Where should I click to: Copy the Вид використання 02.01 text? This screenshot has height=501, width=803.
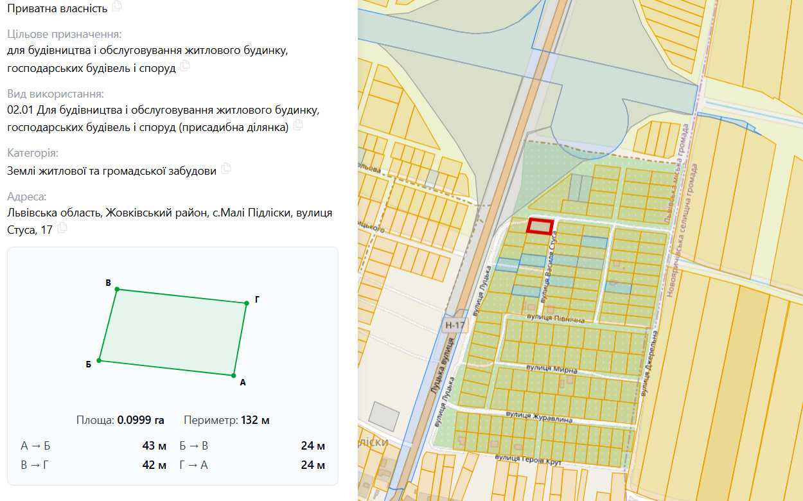tap(297, 125)
